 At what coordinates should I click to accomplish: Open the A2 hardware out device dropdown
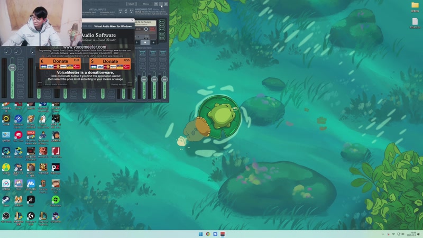coord(126,11)
